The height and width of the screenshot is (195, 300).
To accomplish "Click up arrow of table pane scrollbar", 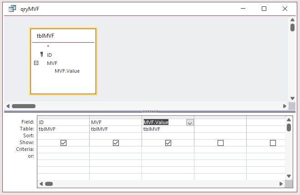I will 292,20.
